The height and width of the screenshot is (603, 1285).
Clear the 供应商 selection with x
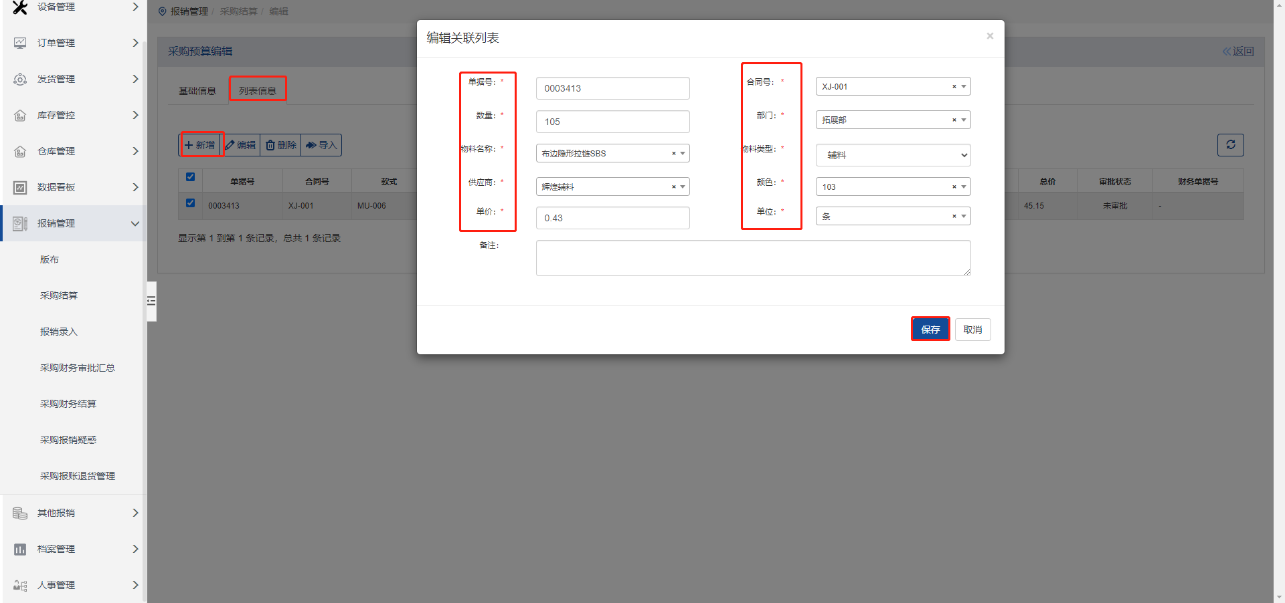coord(673,187)
